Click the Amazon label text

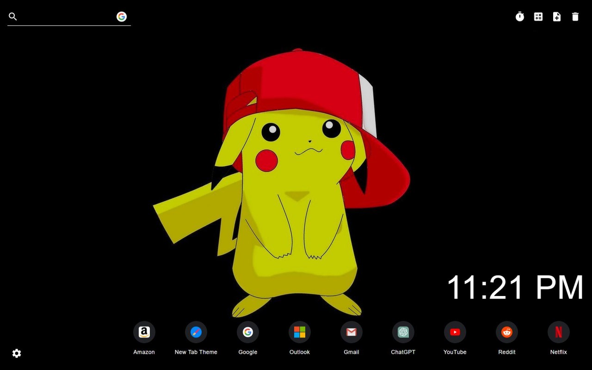click(x=144, y=352)
